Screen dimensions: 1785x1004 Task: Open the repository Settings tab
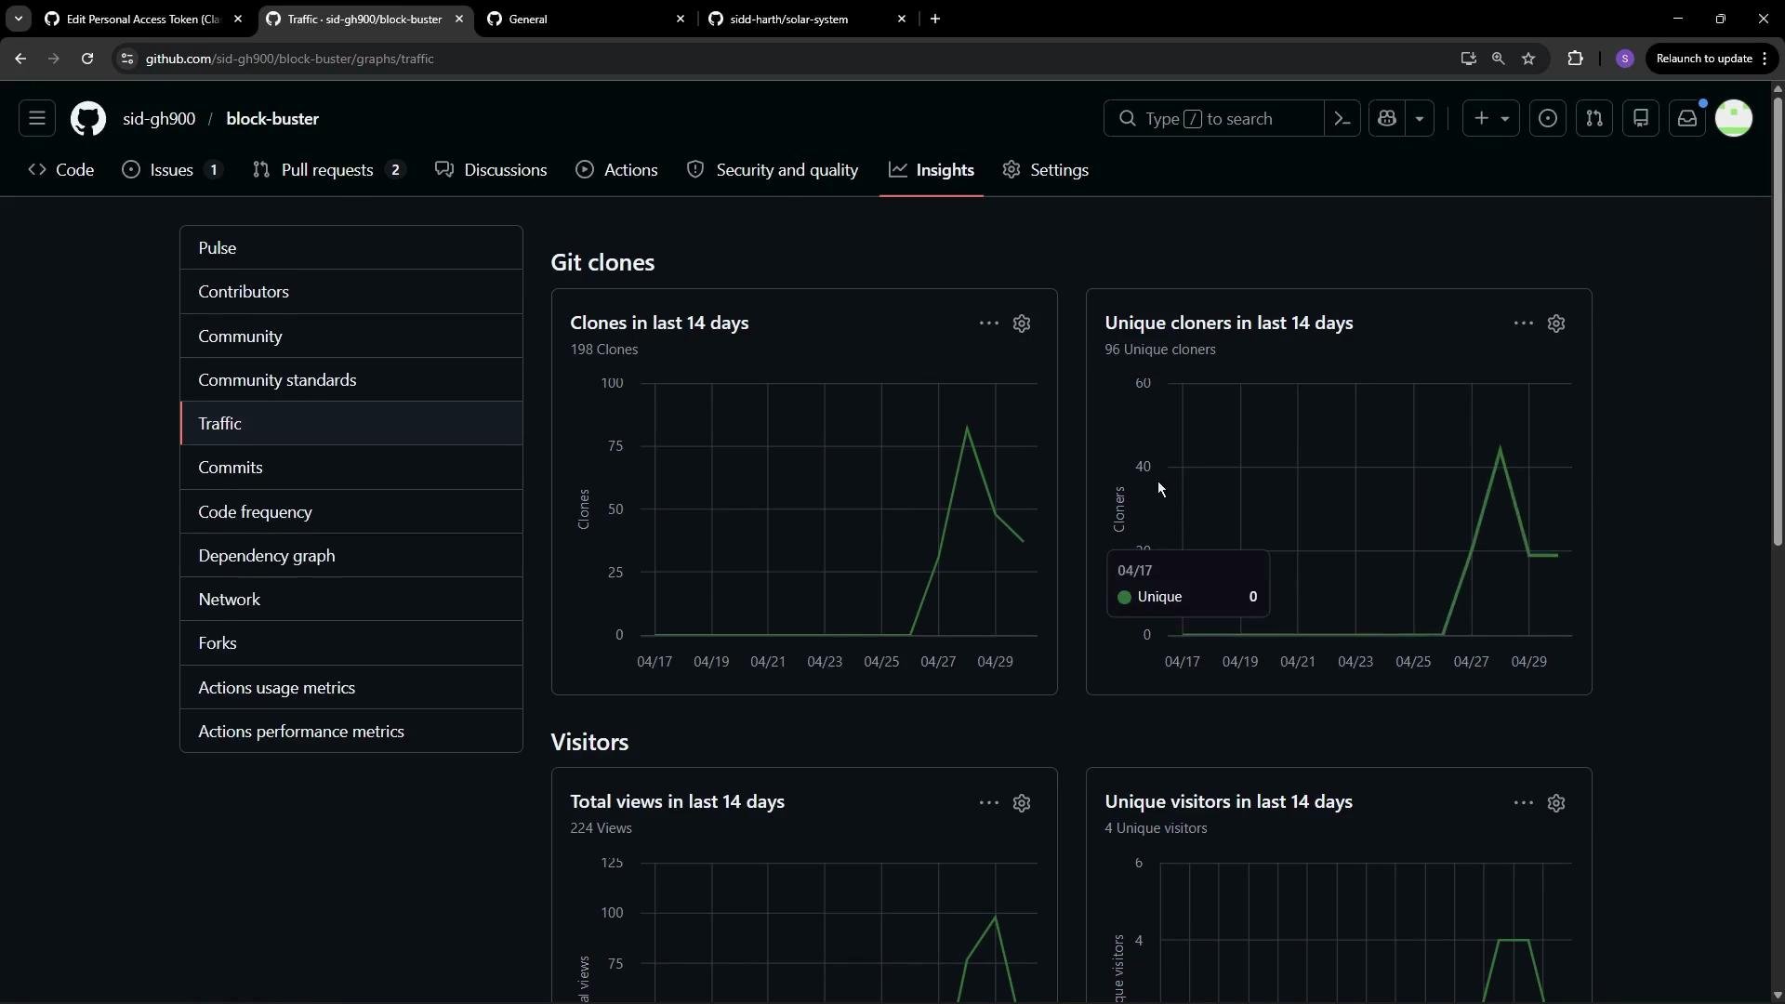point(1046,170)
